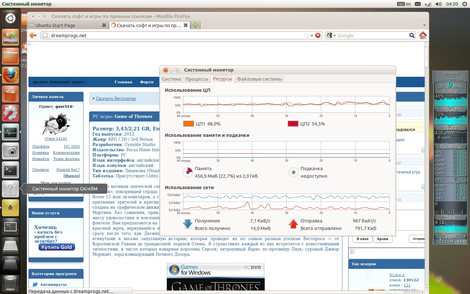Click the gavr314 avatar image
The height and width of the screenshot is (294, 470).
pos(56,123)
